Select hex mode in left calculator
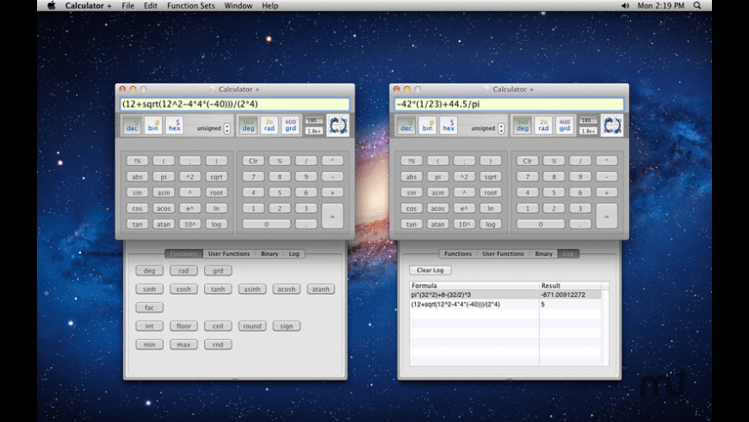 (x=175, y=125)
